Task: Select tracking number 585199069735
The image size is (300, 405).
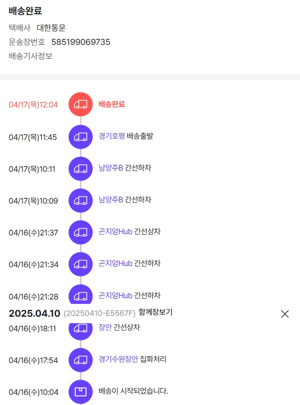Action: click(x=81, y=42)
